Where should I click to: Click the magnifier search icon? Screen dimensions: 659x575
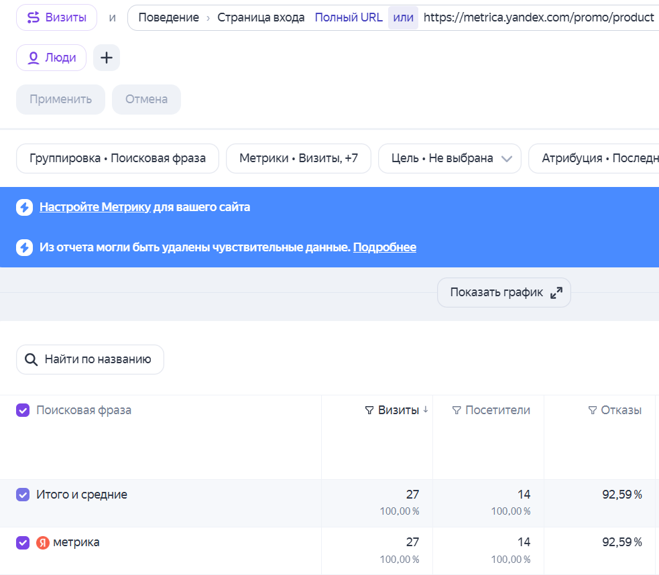pos(31,359)
